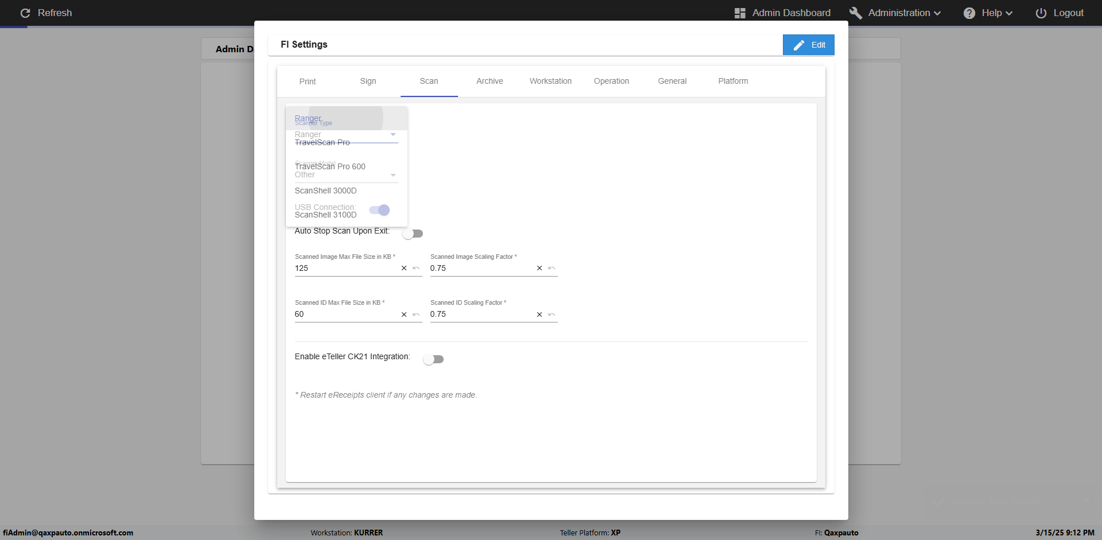Undo Scanned Image Max File Size change

pos(416,268)
